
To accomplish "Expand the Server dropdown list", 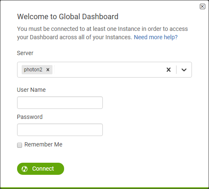I will pyautogui.click(x=184, y=70).
